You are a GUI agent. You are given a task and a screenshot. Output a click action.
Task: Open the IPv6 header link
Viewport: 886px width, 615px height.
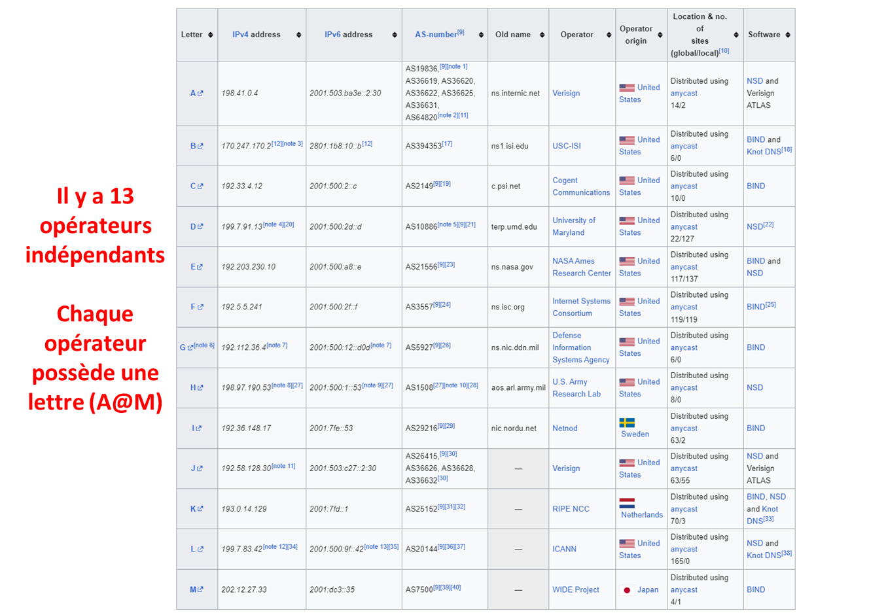click(x=332, y=35)
